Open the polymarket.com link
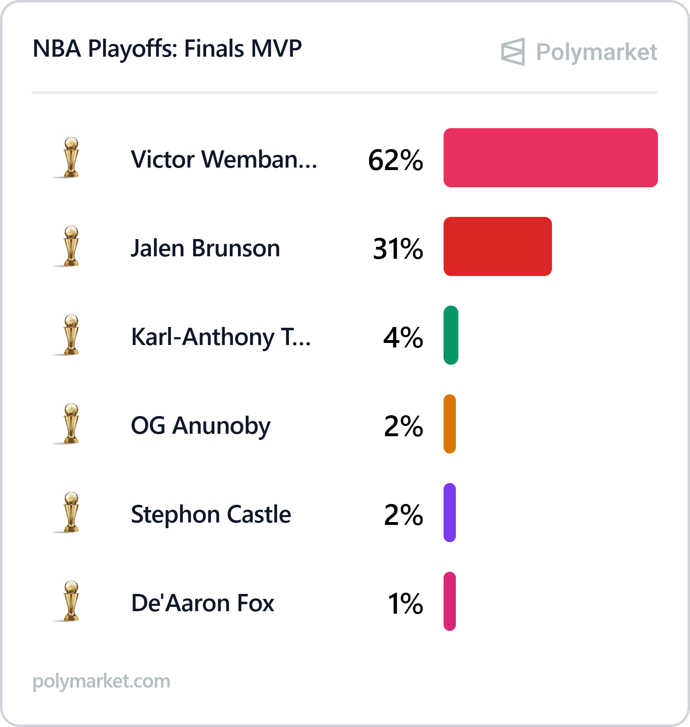 point(101,681)
